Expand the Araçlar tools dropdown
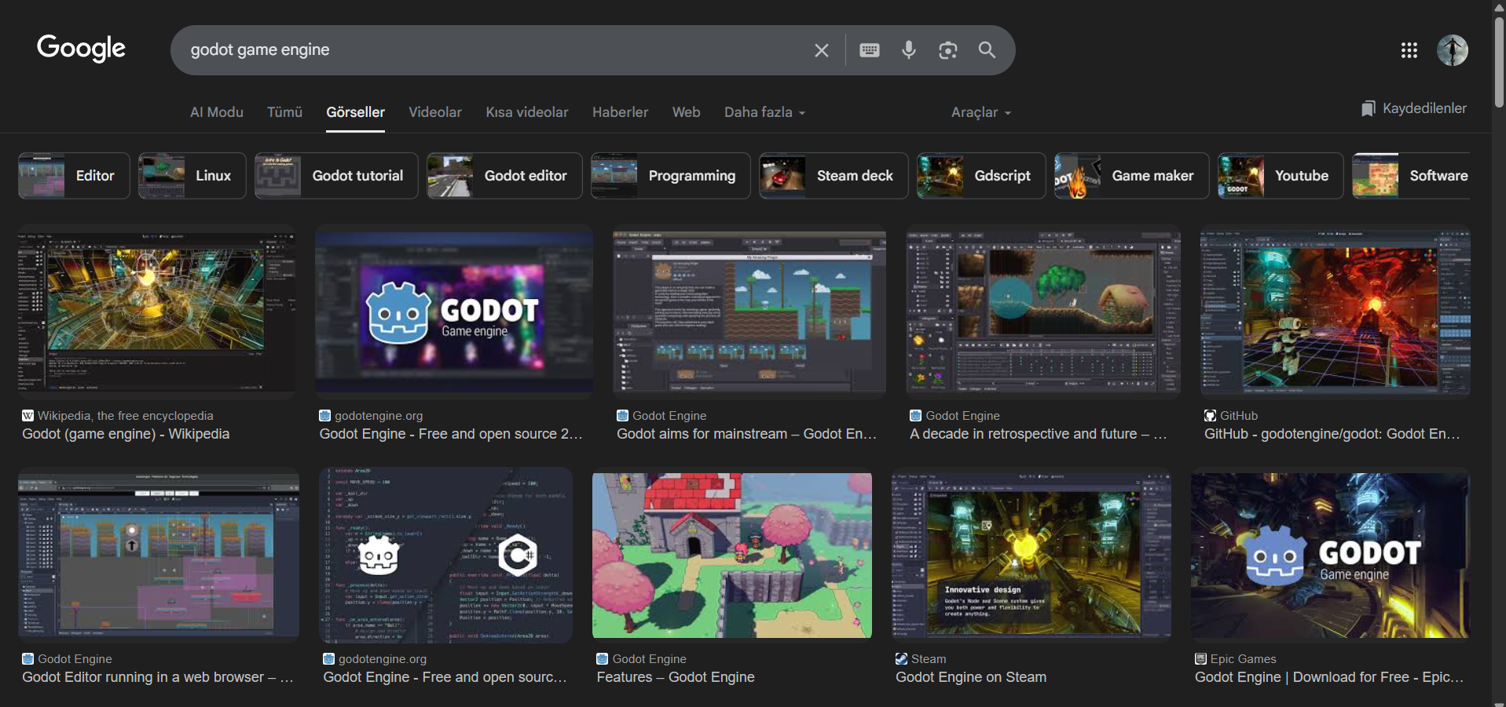Image resolution: width=1506 pixels, height=707 pixels. tap(980, 112)
